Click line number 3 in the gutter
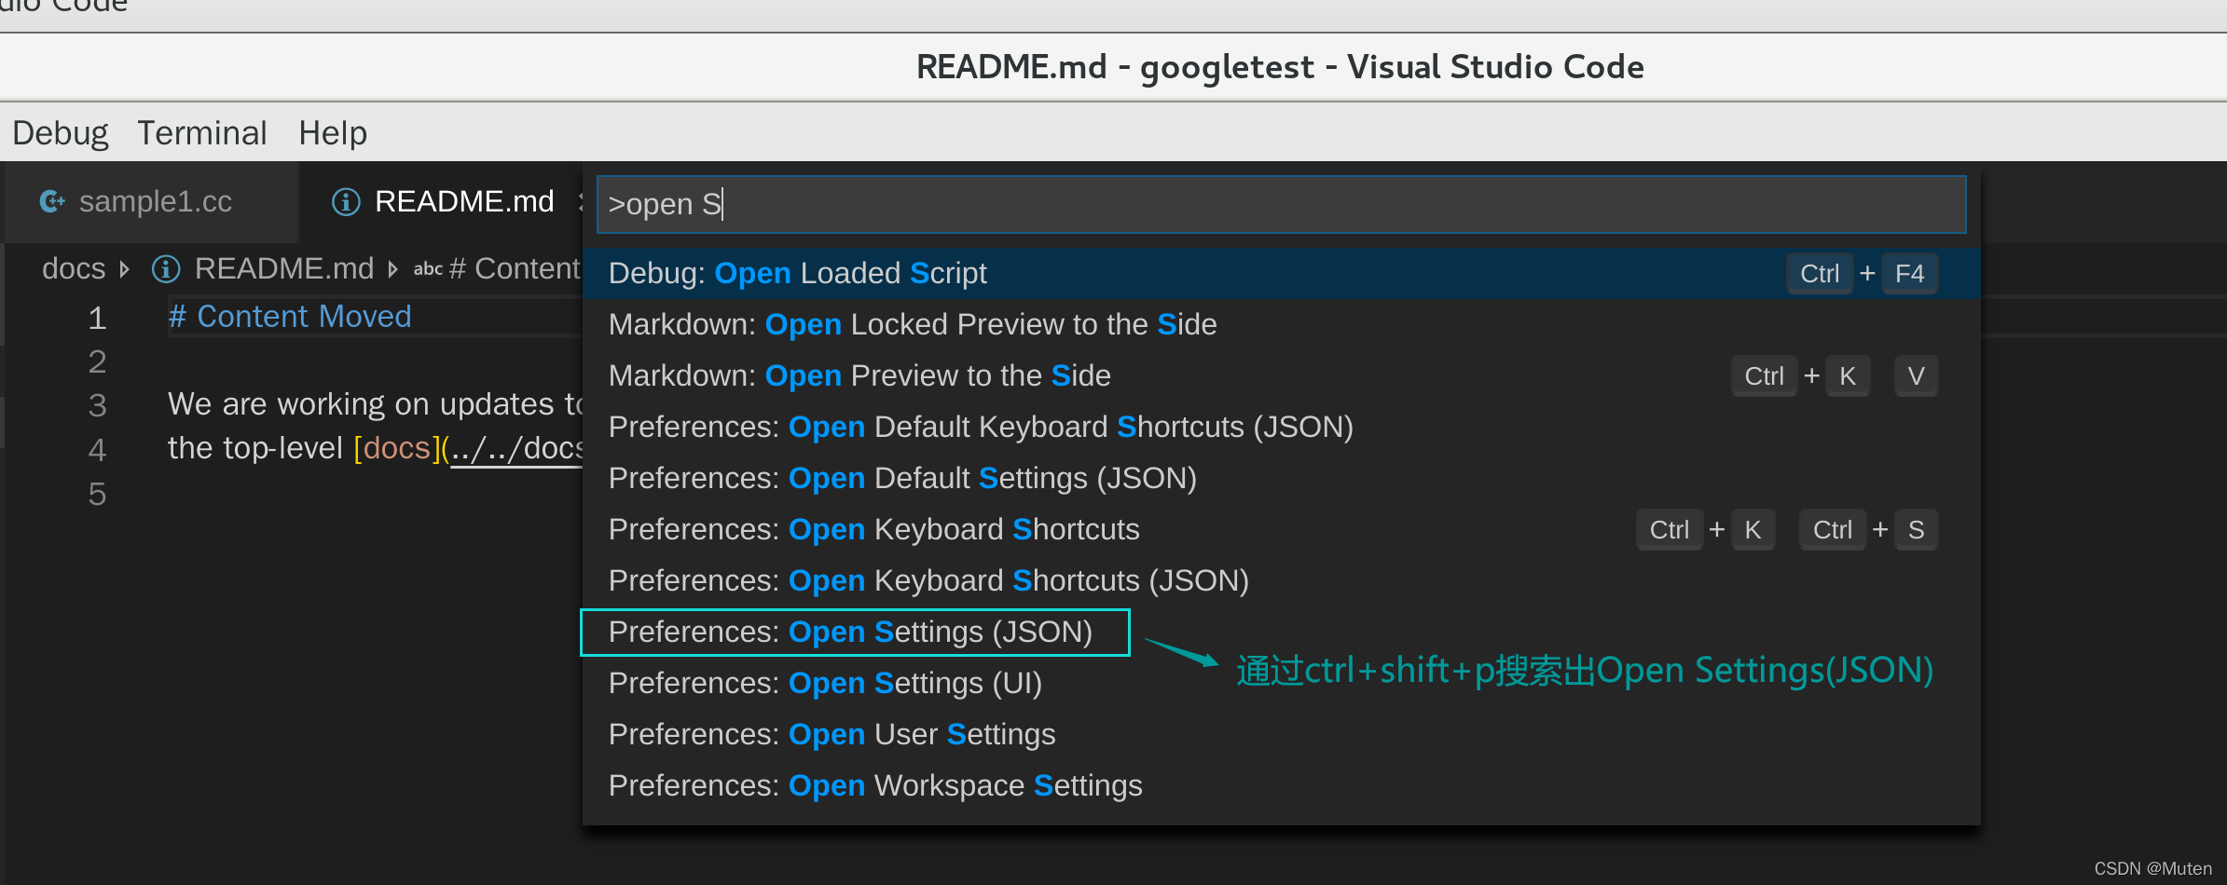Viewport: 2227px width, 885px height. click(x=98, y=405)
